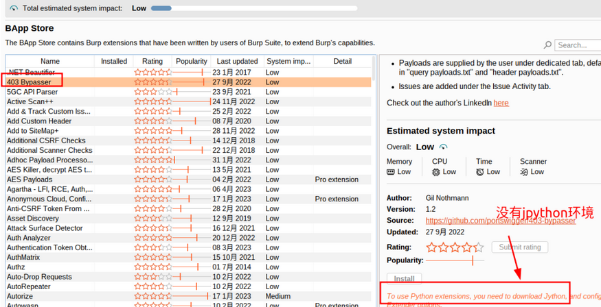Rate the extension four stars
The width and height of the screenshot is (601, 307).
tap(466, 247)
